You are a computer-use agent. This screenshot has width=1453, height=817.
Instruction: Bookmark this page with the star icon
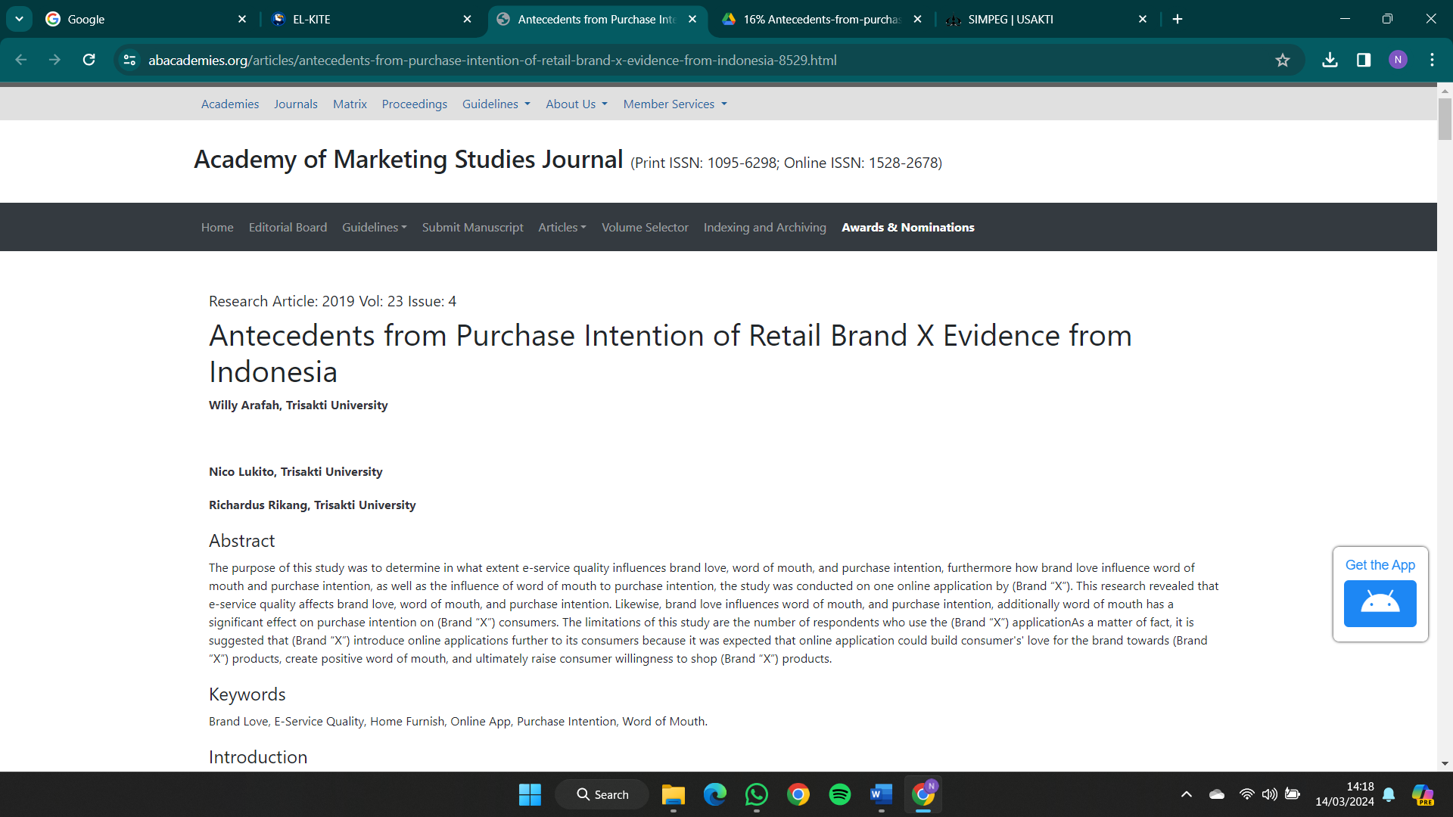(x=1282, y=60)
